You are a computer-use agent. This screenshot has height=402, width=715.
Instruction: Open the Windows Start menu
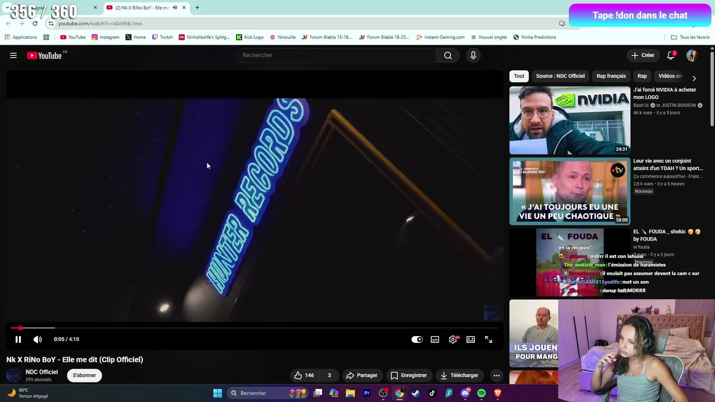(218, 393)
